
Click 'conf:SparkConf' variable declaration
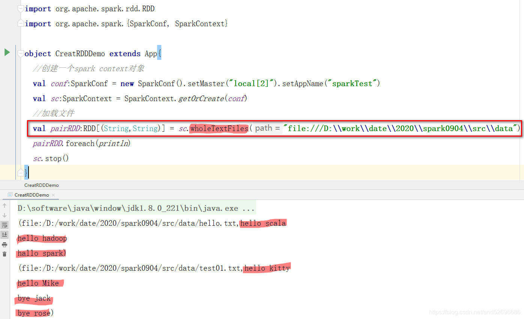tap(79, 83)
